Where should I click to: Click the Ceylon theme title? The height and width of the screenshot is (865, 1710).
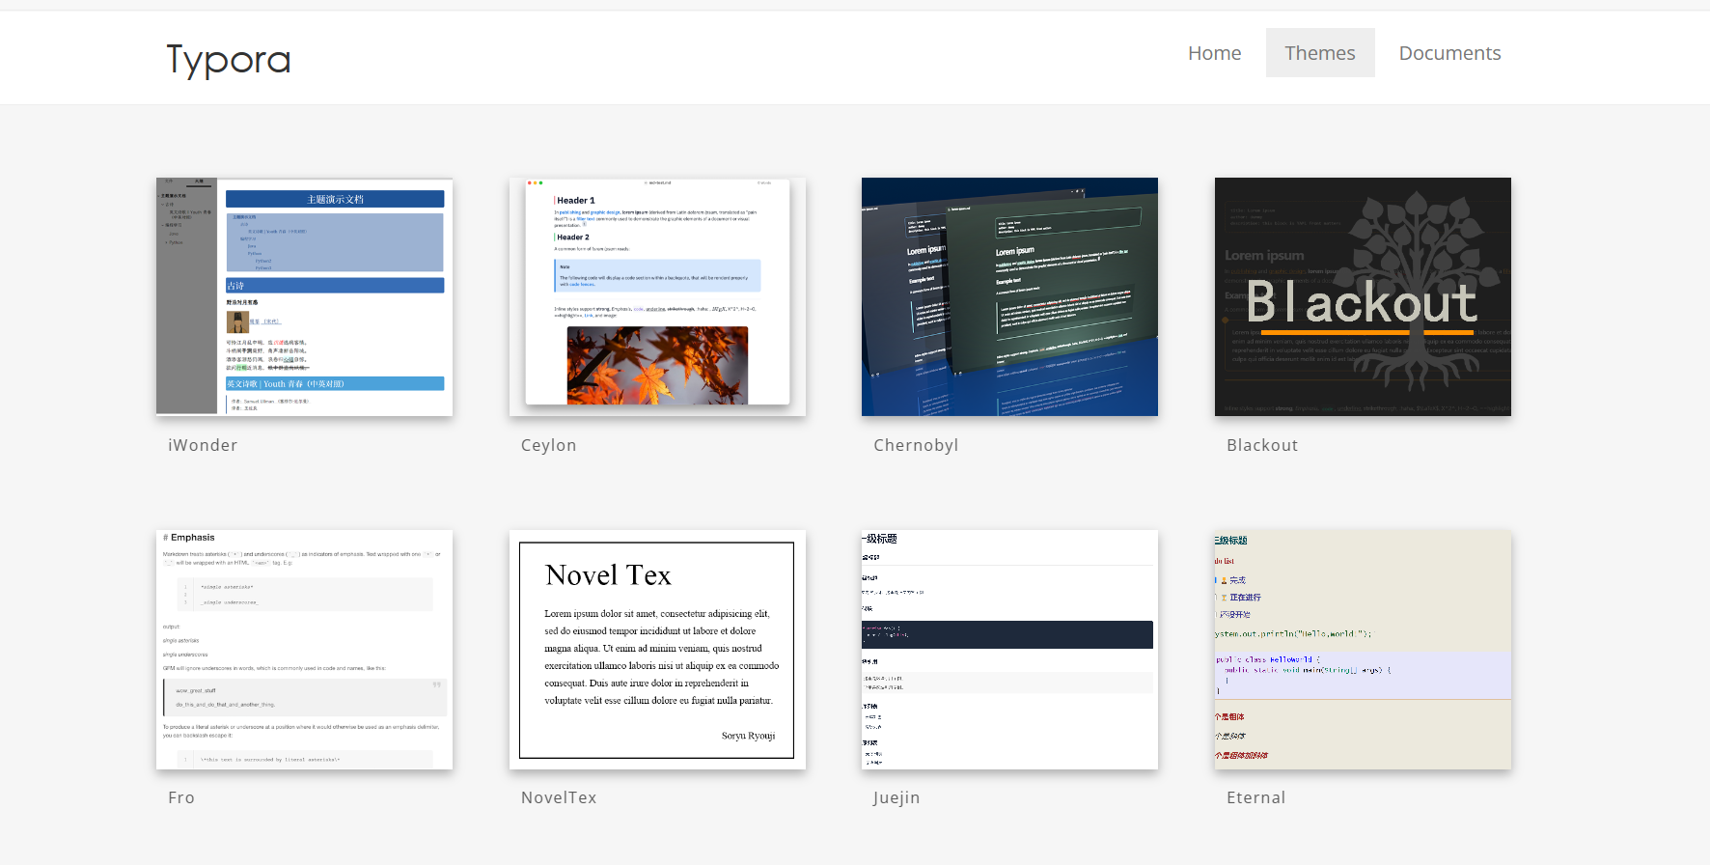click(548, 445)
